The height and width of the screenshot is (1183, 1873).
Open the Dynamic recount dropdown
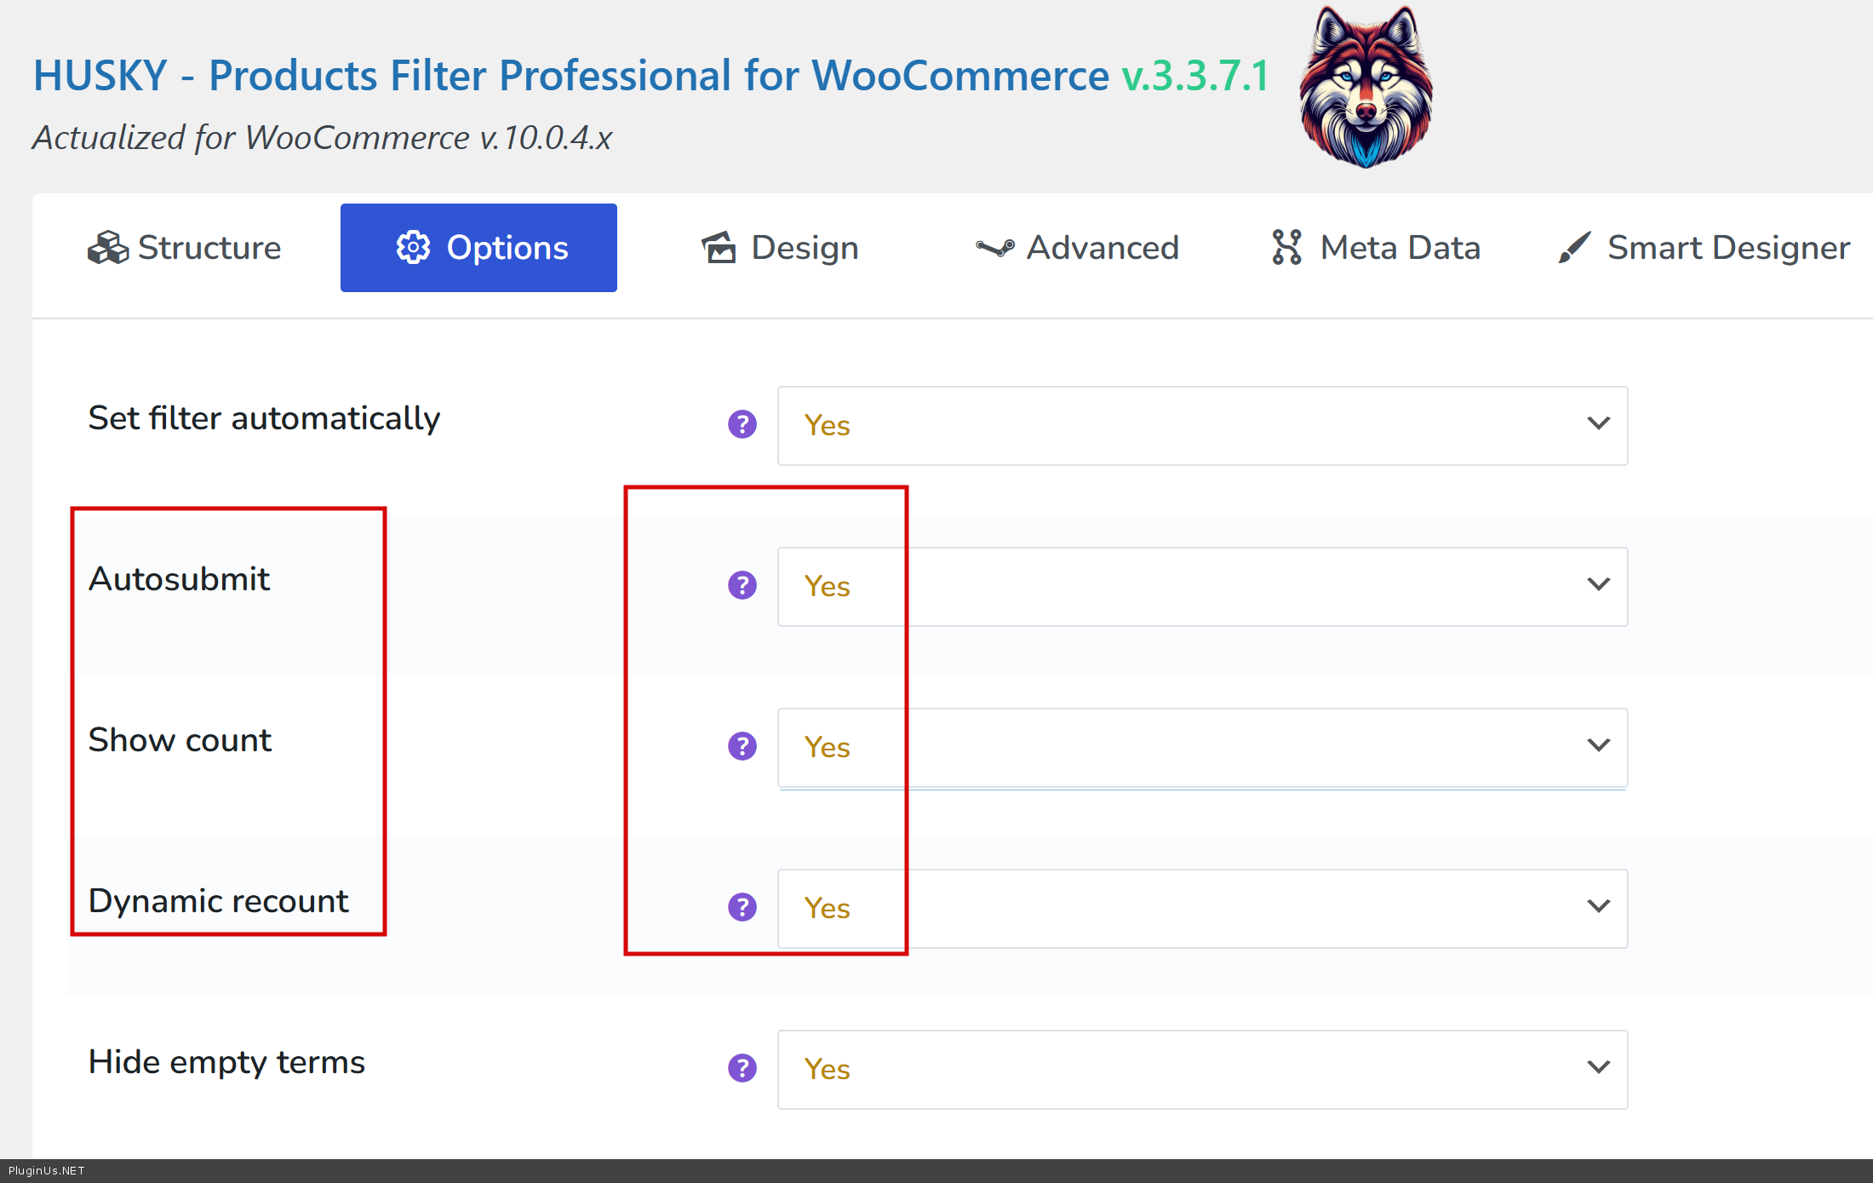tap(1201, 908)
